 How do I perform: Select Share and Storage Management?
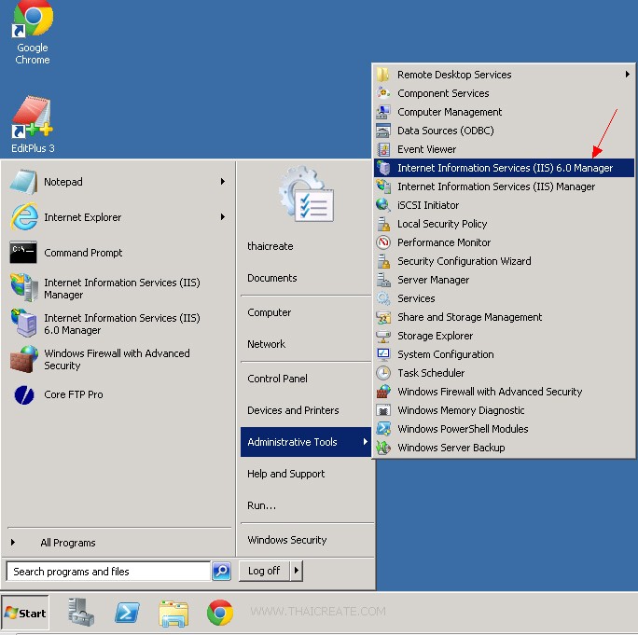(x=504, y=317)
